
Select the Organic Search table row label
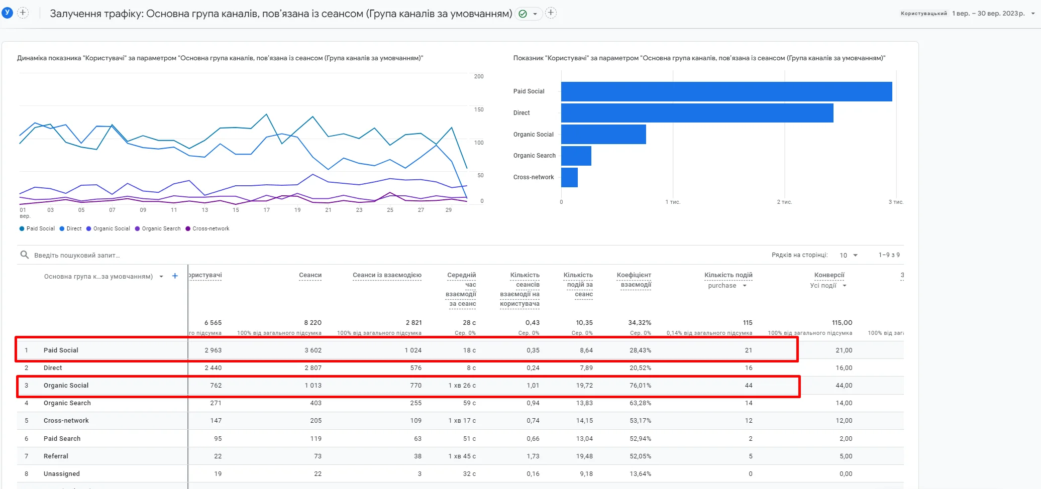[67, 403]
